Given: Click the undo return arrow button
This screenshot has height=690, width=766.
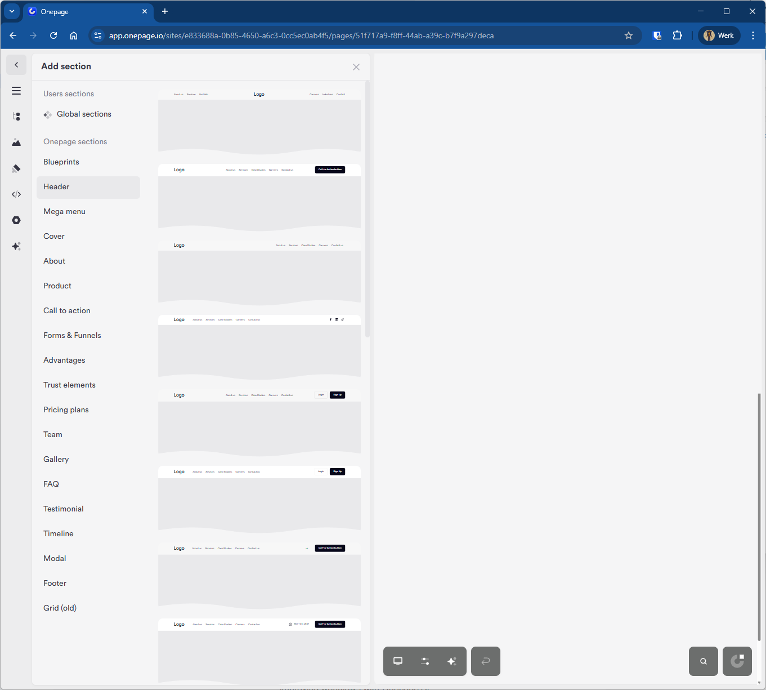Looking at the screenshot, I should point(486,661).
